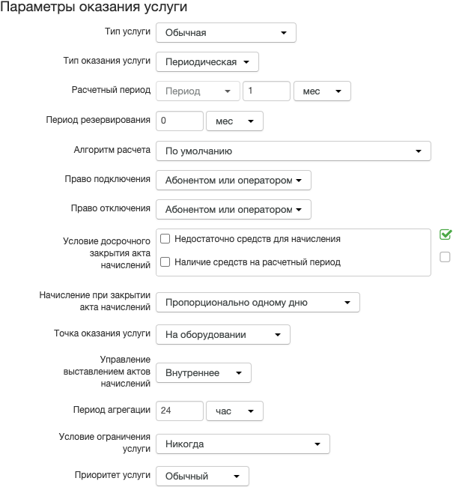This screenshot has height=487, width=453.
Task: Tick the empty checkbox below the green checkmark
Action: pyautogui.click(x=445, y=257)
